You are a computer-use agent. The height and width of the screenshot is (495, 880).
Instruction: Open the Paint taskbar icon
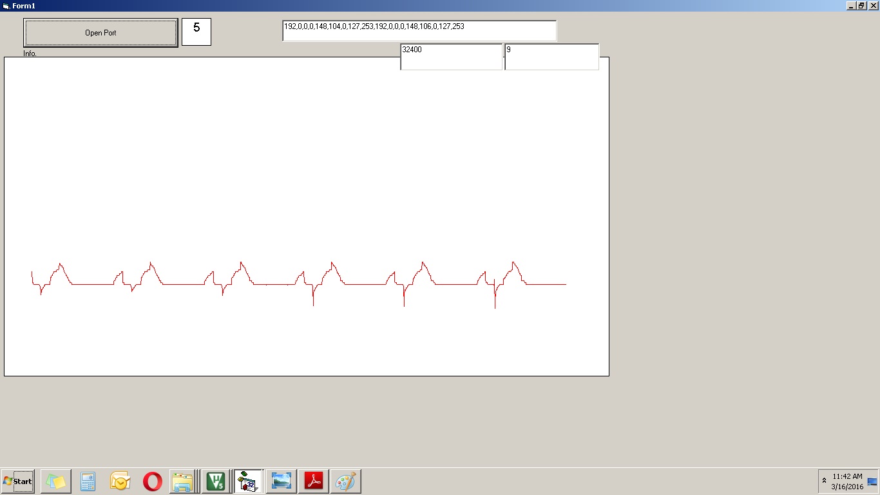coord(346,481)
